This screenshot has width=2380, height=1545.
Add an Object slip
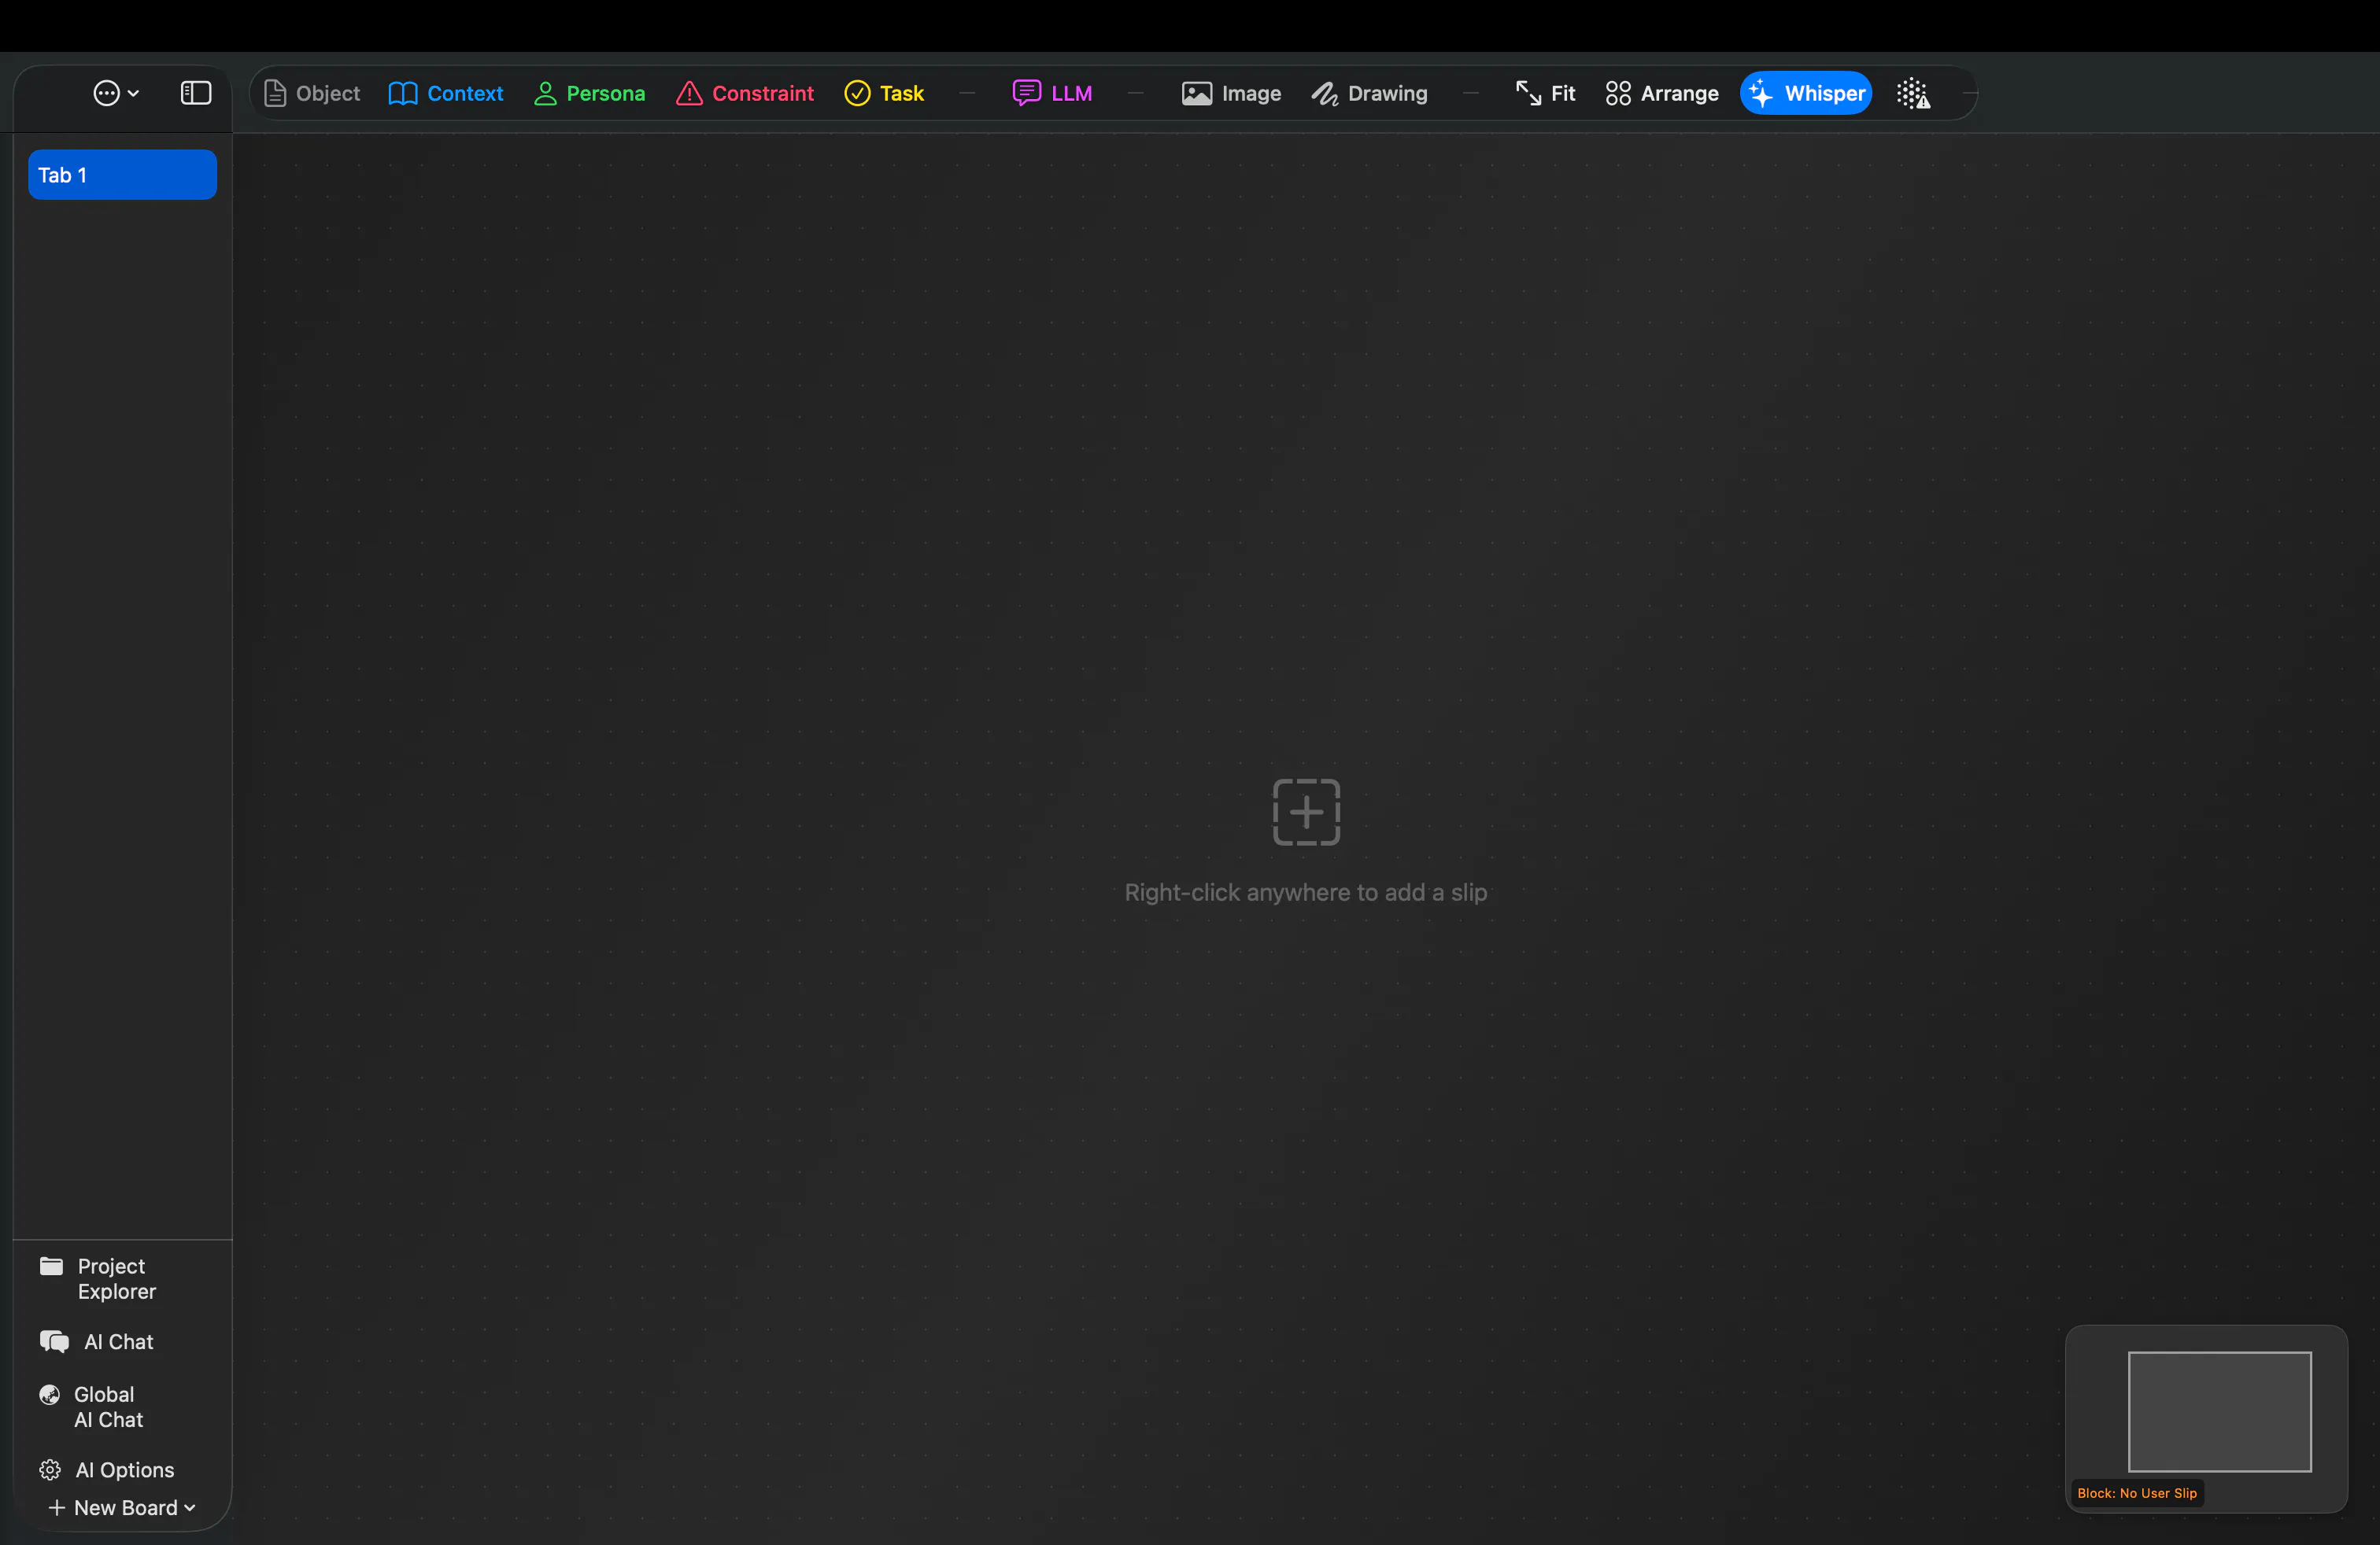[x=311, y=93]
